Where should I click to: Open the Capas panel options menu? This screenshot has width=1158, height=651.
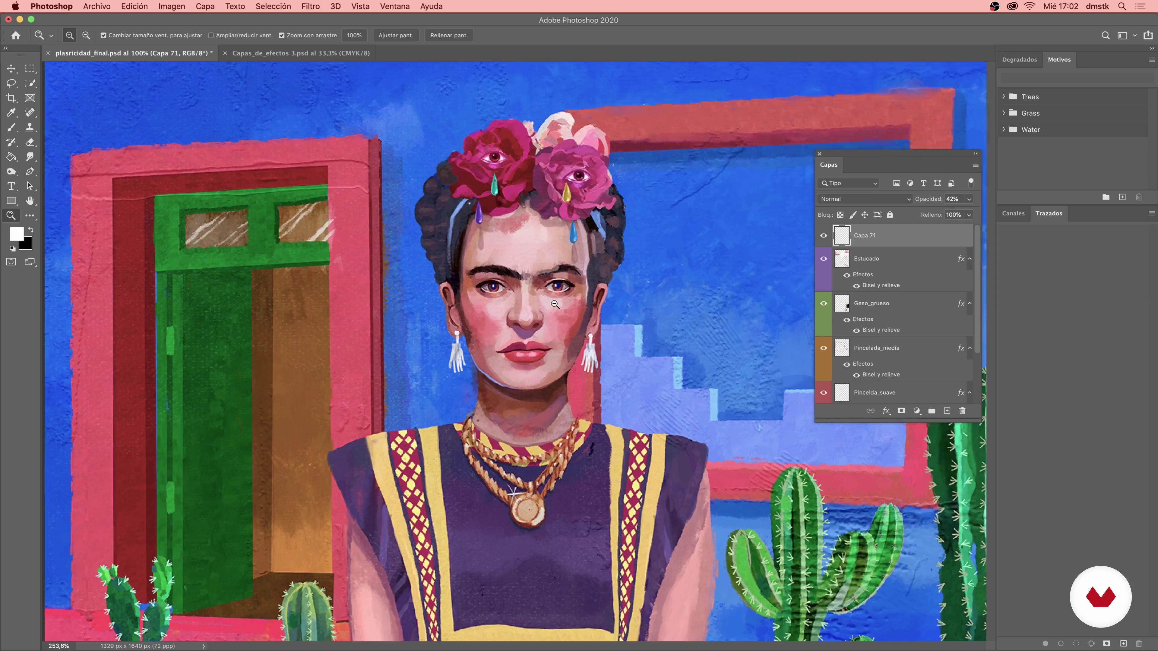pos(976,165)
